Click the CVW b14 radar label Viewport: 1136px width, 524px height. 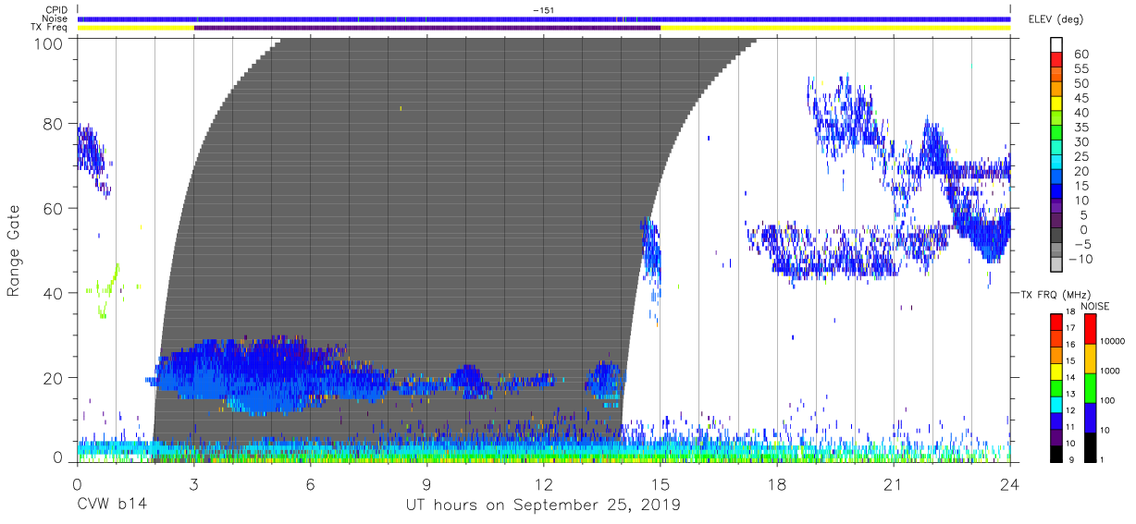(111, 506)
